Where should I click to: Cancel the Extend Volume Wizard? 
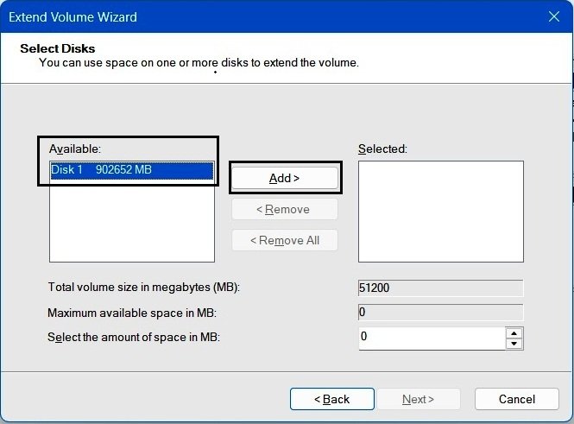point(517,399)
